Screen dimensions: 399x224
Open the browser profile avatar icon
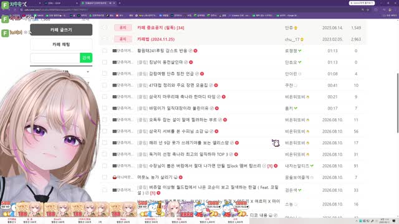[x=390, y=10]
